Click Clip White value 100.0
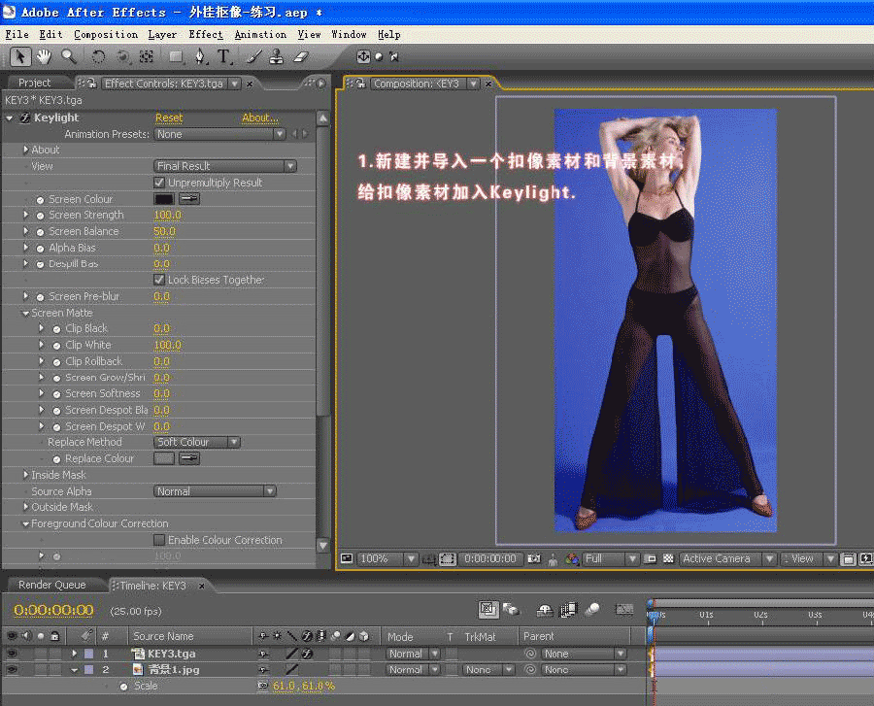 click(x=167, y=345)
